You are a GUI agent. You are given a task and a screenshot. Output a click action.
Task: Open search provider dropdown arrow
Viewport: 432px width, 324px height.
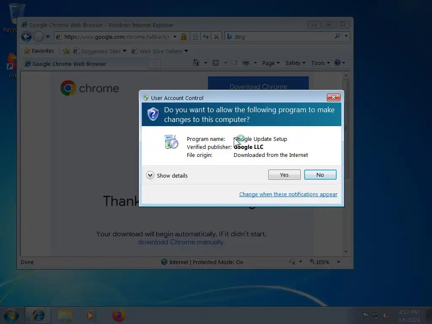(346, 36)
